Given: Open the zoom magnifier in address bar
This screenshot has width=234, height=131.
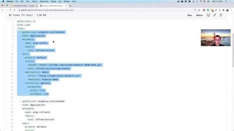Looking at the screenshot, I should [x=195, y=10].
